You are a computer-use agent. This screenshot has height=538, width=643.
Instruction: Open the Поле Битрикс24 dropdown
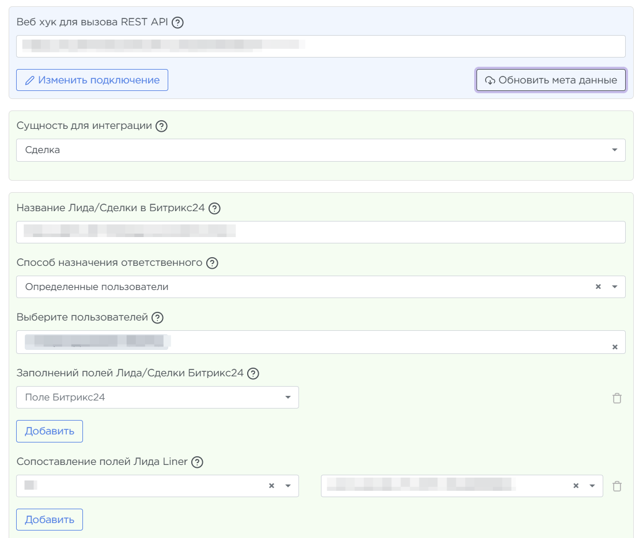pos(157,398)
